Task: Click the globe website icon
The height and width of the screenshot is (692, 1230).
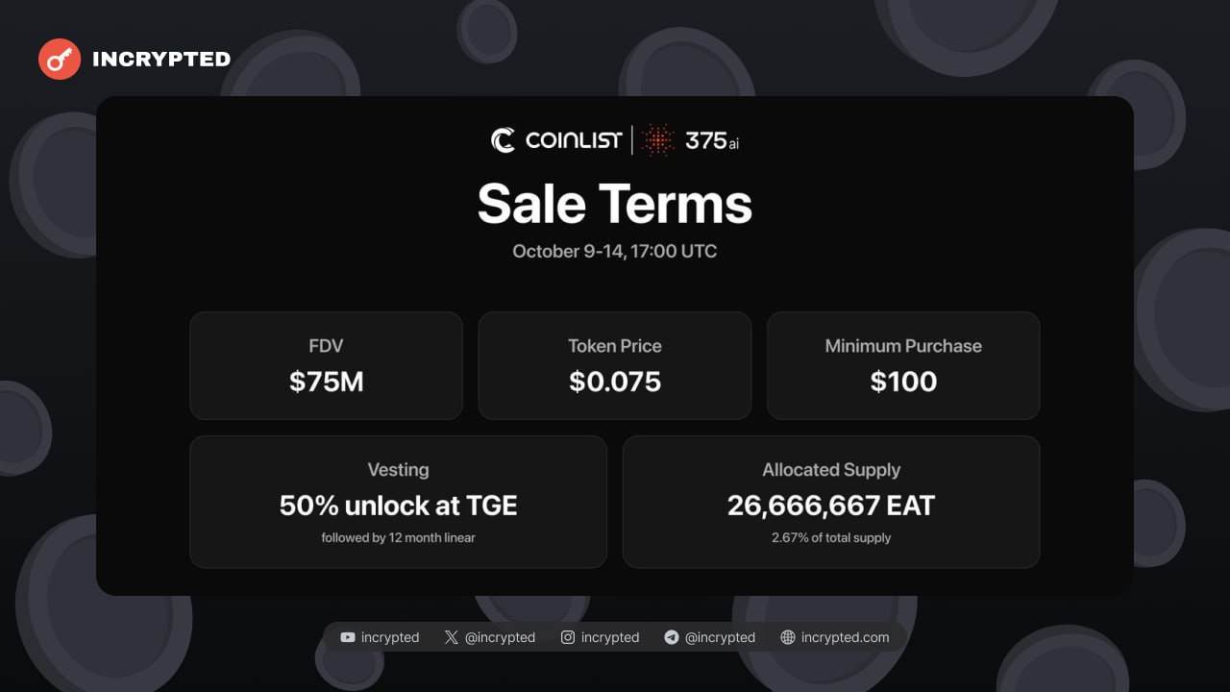Action: click(x=788, y=637)
